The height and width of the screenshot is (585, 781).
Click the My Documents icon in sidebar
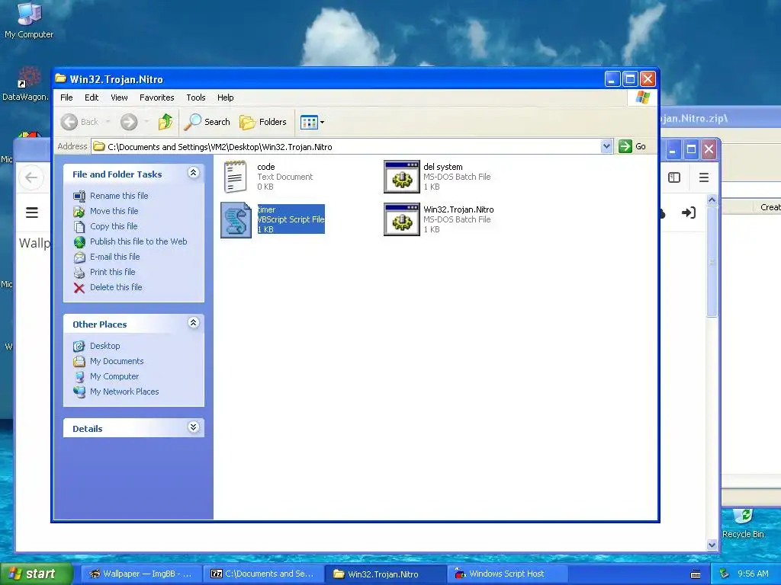coord(79,361)
